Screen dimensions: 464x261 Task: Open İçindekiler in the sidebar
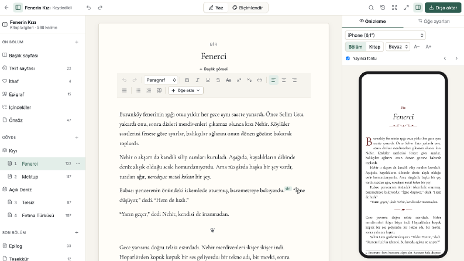coord(43,108)
